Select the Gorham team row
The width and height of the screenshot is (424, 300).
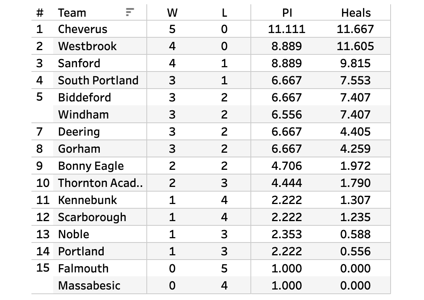click(x=79, y=149)
